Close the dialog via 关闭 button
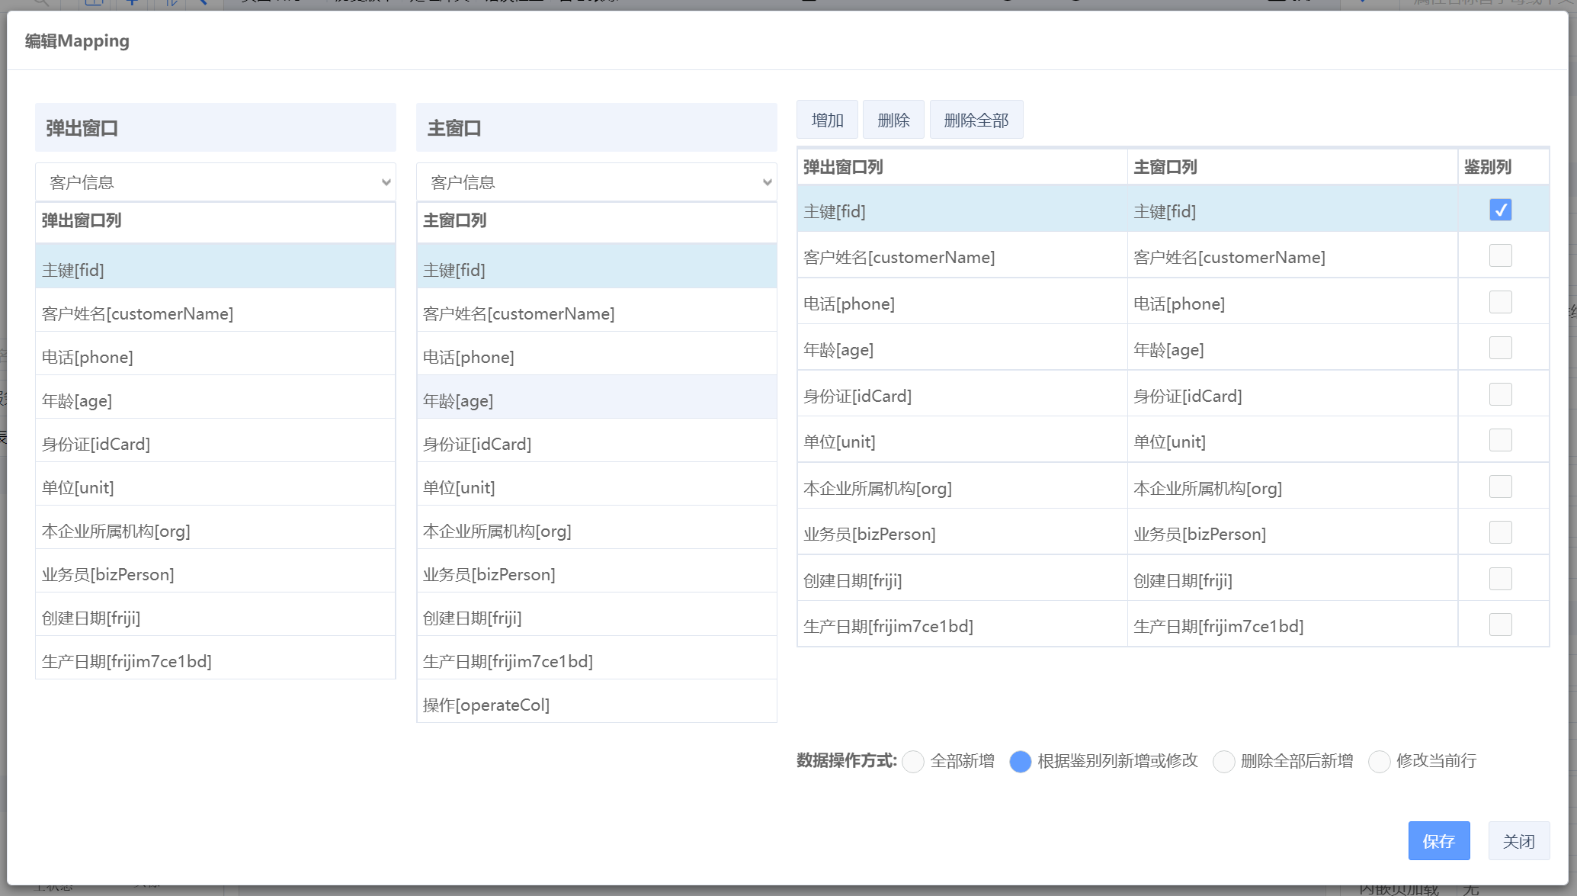This screenshot has width=1577, height=896. point(1518,841)
